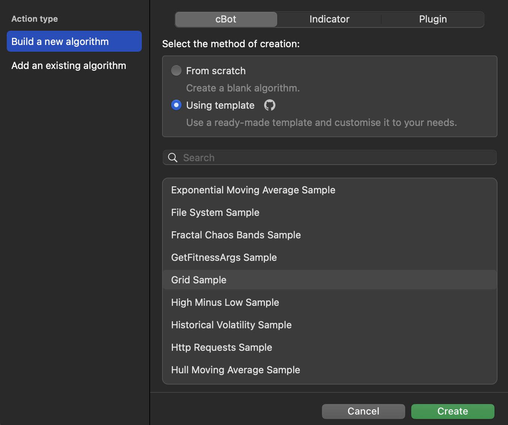Click the magnifying glass search icon

pyautogui.click(x=173, y=158)
